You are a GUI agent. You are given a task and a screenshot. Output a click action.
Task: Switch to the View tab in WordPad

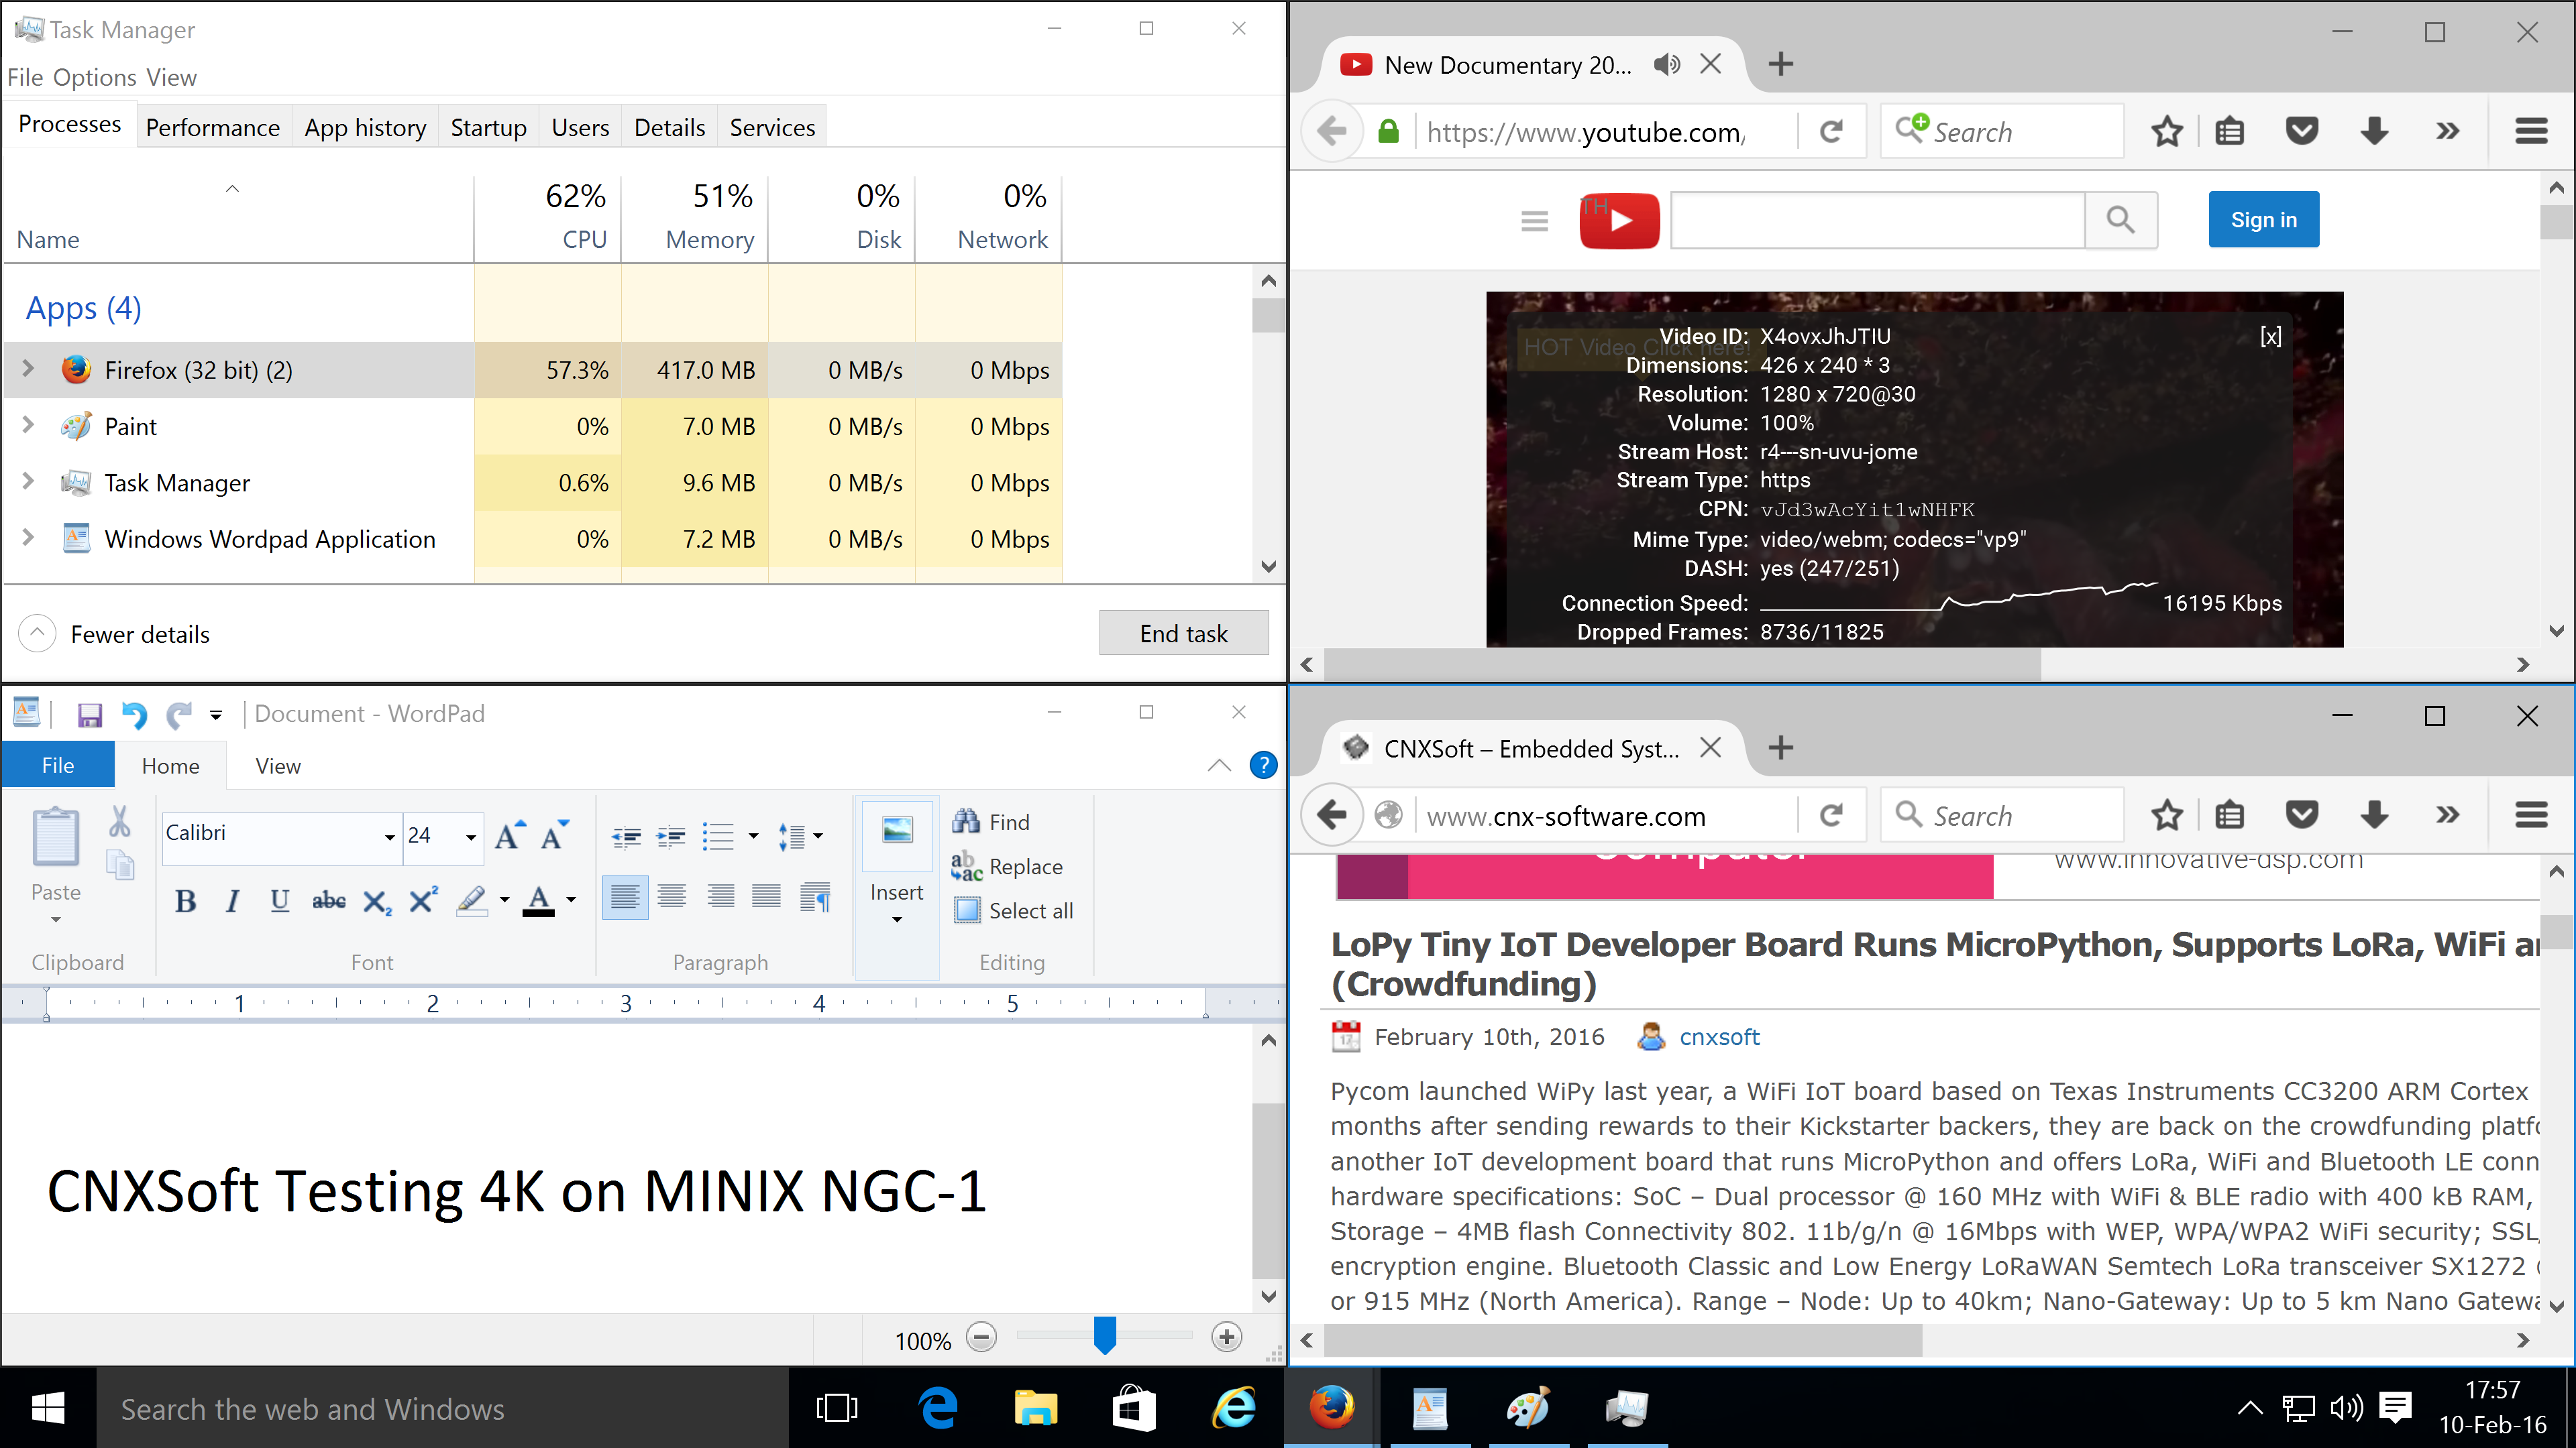pos(278,766)
